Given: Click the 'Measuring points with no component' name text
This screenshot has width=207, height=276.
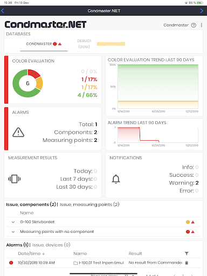Looking at the screenshot, I should pos(57,232).
